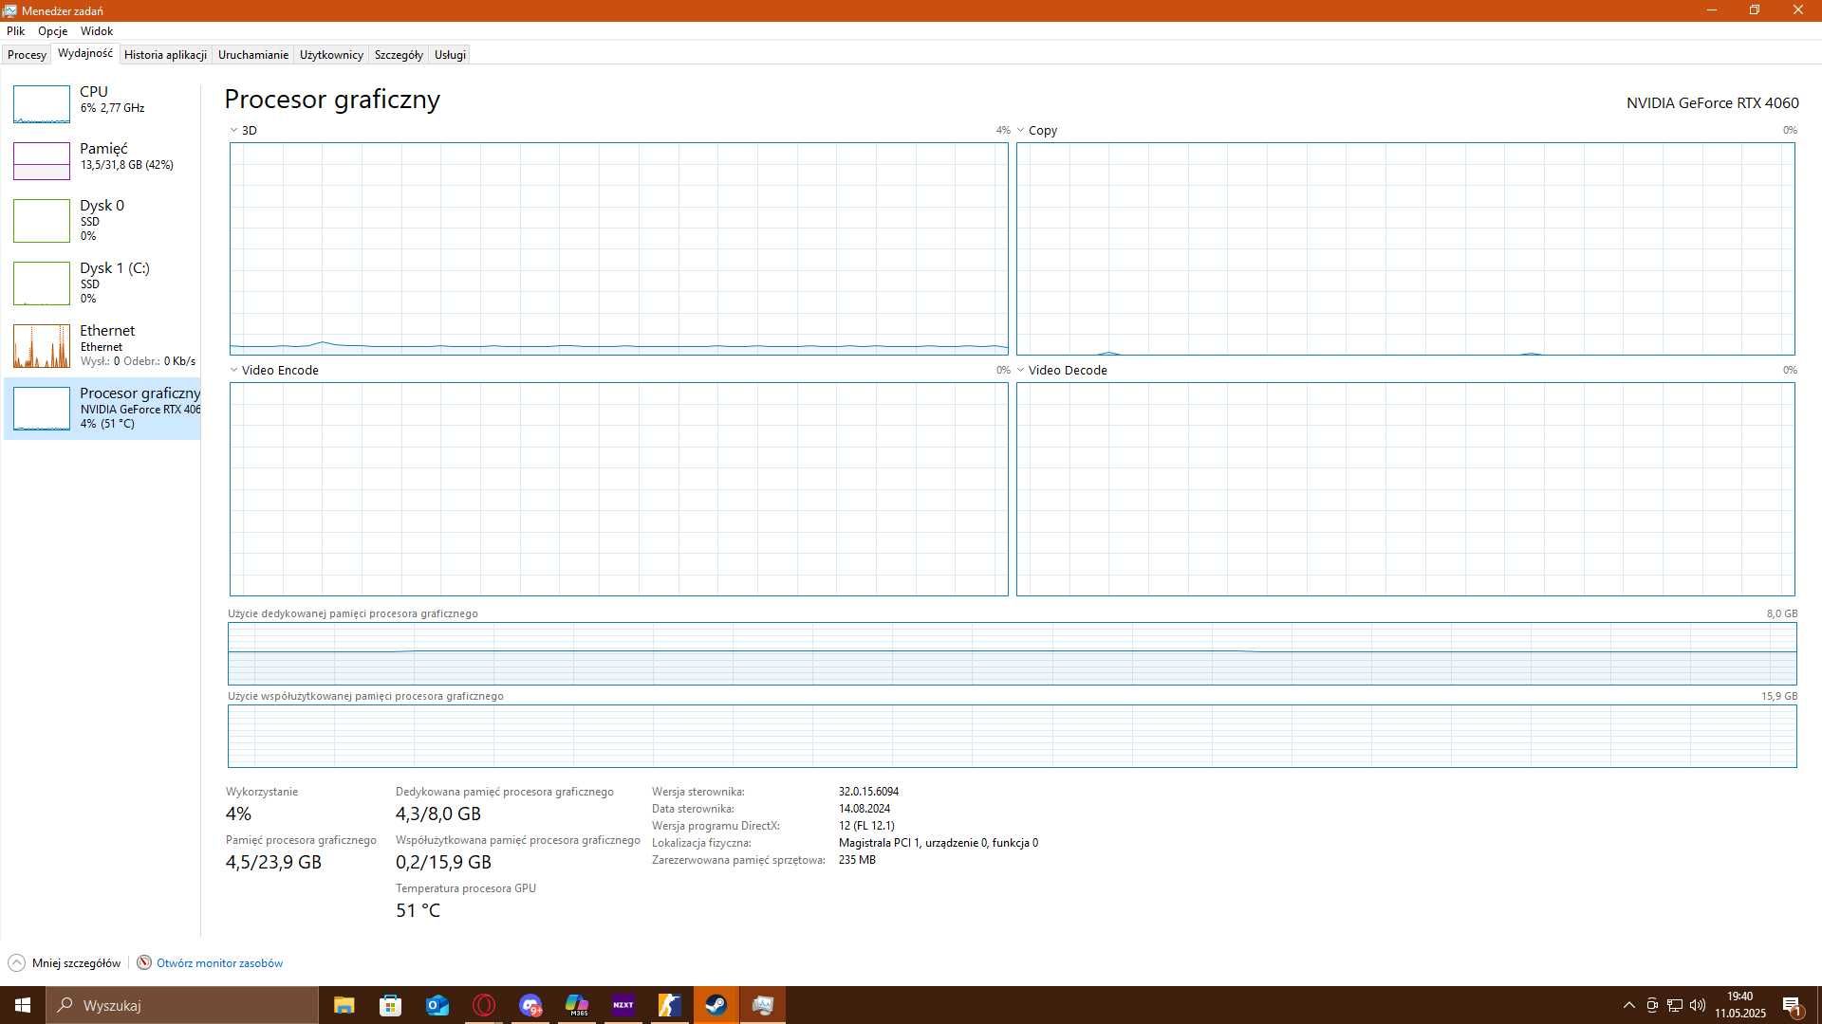This screenshot has height=1024, width=1822.
Task: Open NZXT CAM from the taskbar
Action: tap(623, 1005)
